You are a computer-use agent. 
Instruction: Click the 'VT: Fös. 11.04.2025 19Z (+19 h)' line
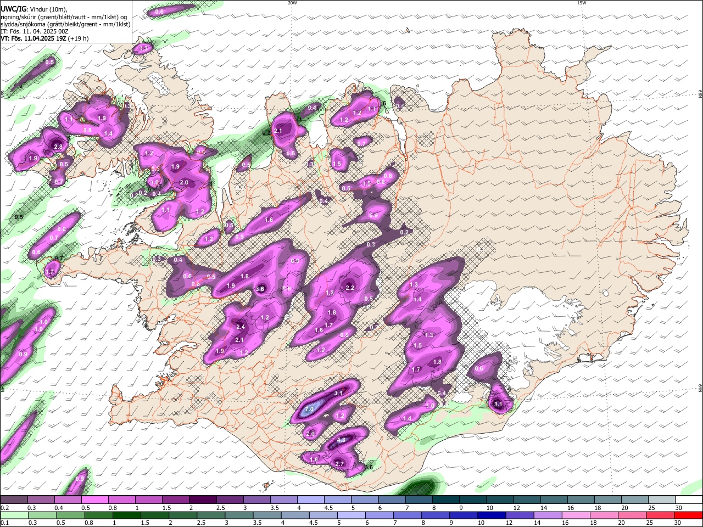pos(44,38)
